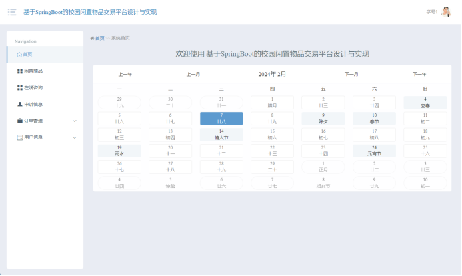Select the 用户信息 menu label
The width and height of the screenshot is (462, 276).
(33, 137)
